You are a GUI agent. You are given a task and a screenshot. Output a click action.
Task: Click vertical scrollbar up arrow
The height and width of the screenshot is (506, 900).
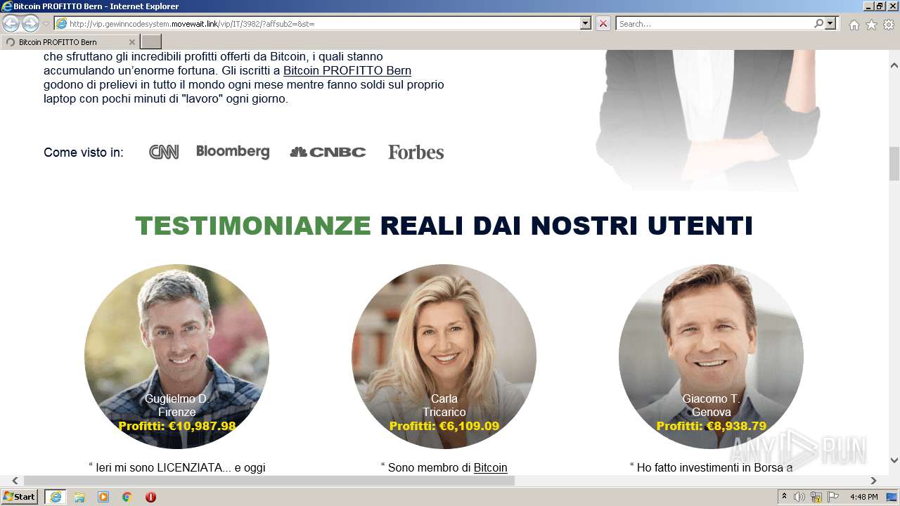click(x=894, y=65)
